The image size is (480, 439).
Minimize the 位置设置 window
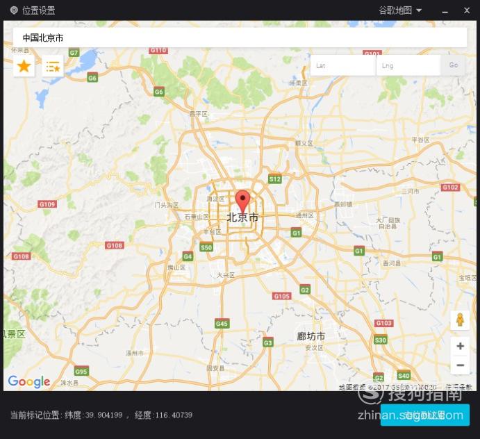[x=445, y=11]
